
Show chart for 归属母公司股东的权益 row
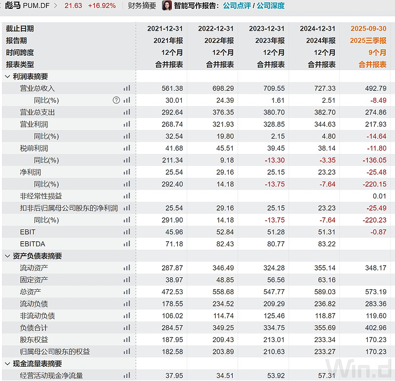coord(127,351)
